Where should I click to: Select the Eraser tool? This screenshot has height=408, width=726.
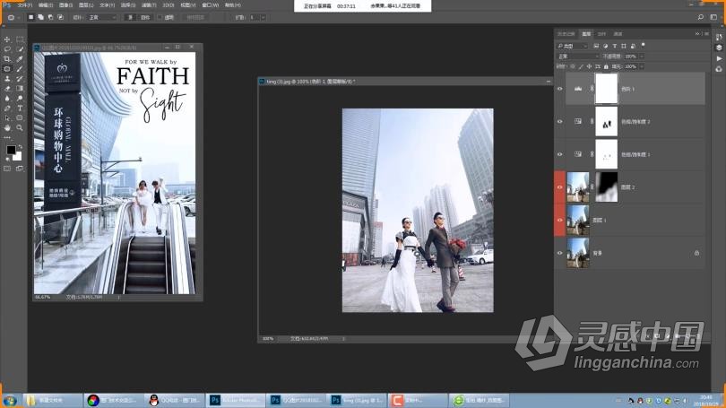pos(7,89)
